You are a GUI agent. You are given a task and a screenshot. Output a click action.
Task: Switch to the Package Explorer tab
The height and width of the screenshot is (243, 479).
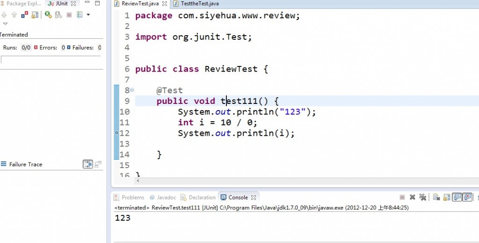(x=22, y=3)
